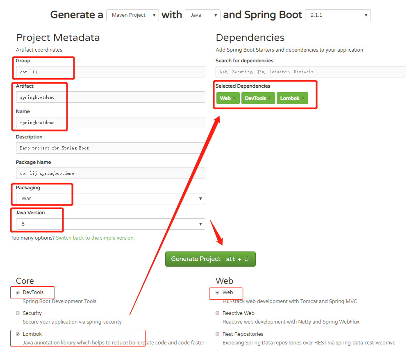Focus the Description input field
The width and height of the screenshot is (407, 351).
(x=111, y=148)
